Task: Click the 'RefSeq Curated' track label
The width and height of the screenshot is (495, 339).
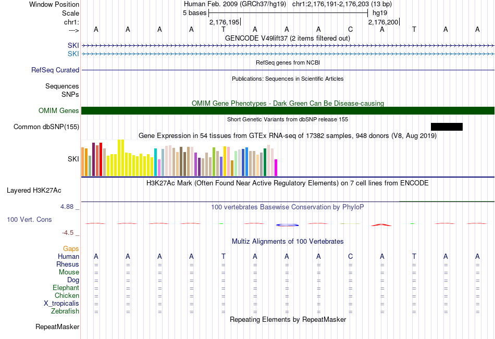Action: 55,70
